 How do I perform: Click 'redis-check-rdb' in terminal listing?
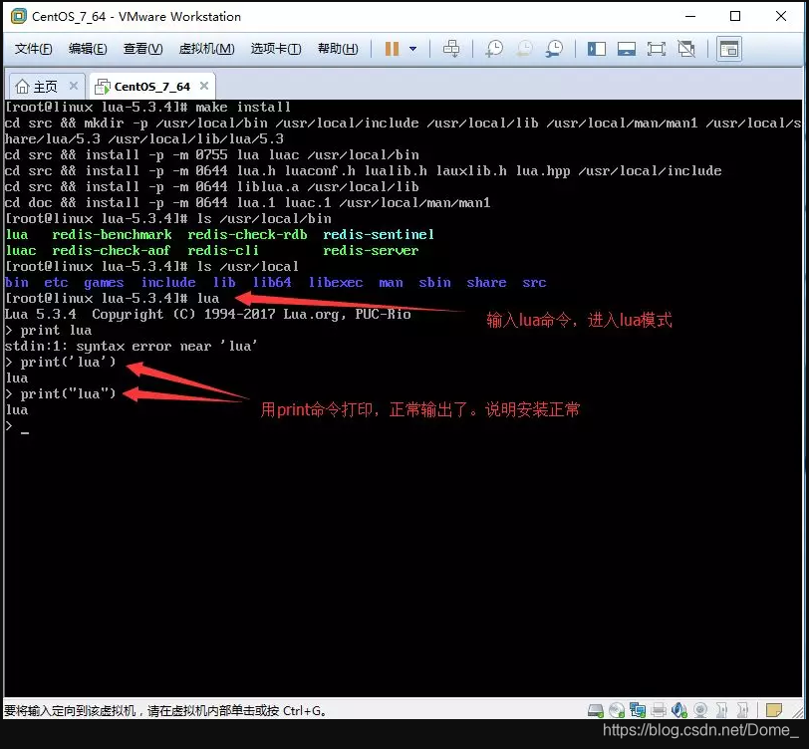click(x=247, y=235)
